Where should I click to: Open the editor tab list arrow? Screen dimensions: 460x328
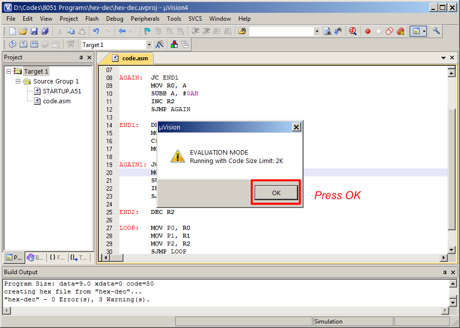pyautogui.click(x=444, y=58)
